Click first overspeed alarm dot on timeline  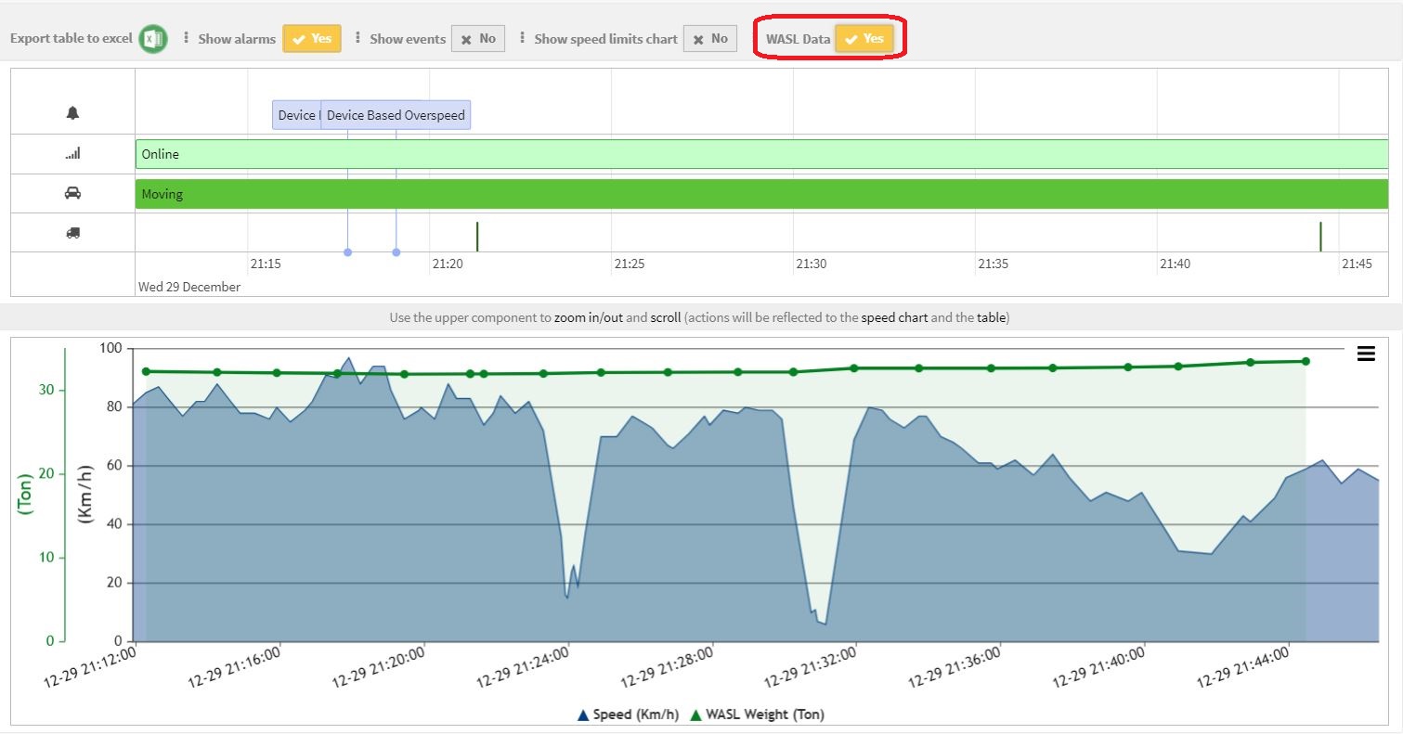tap(347, 252)
